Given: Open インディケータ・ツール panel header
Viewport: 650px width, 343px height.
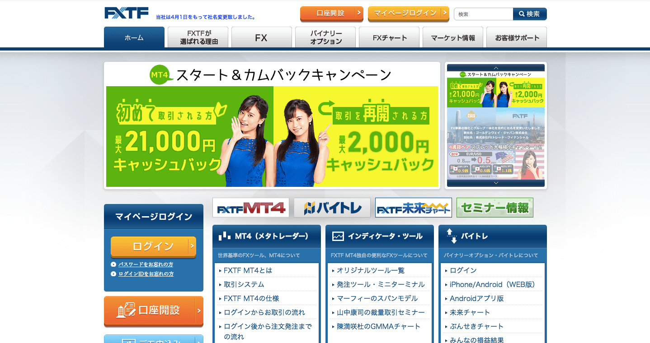Looking at the screenshot, I should tap(380, 236).
